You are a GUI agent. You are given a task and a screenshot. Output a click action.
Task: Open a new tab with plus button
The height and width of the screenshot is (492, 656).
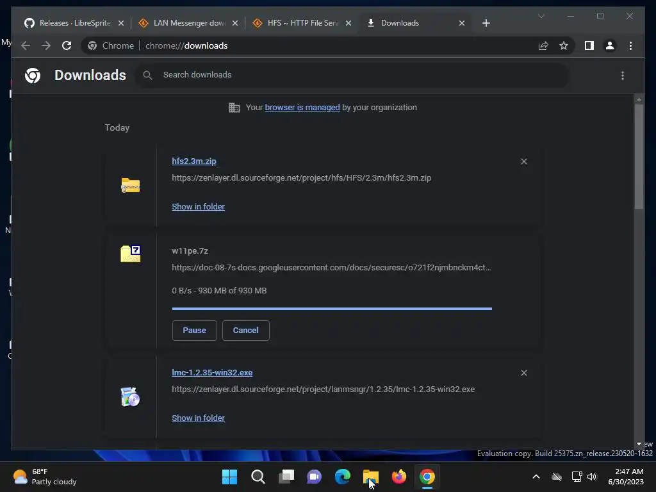coord(486,23)
